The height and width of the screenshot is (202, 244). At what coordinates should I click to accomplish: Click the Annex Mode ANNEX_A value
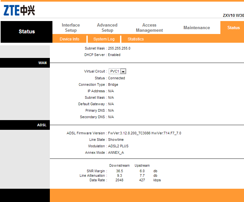(116, 153)
